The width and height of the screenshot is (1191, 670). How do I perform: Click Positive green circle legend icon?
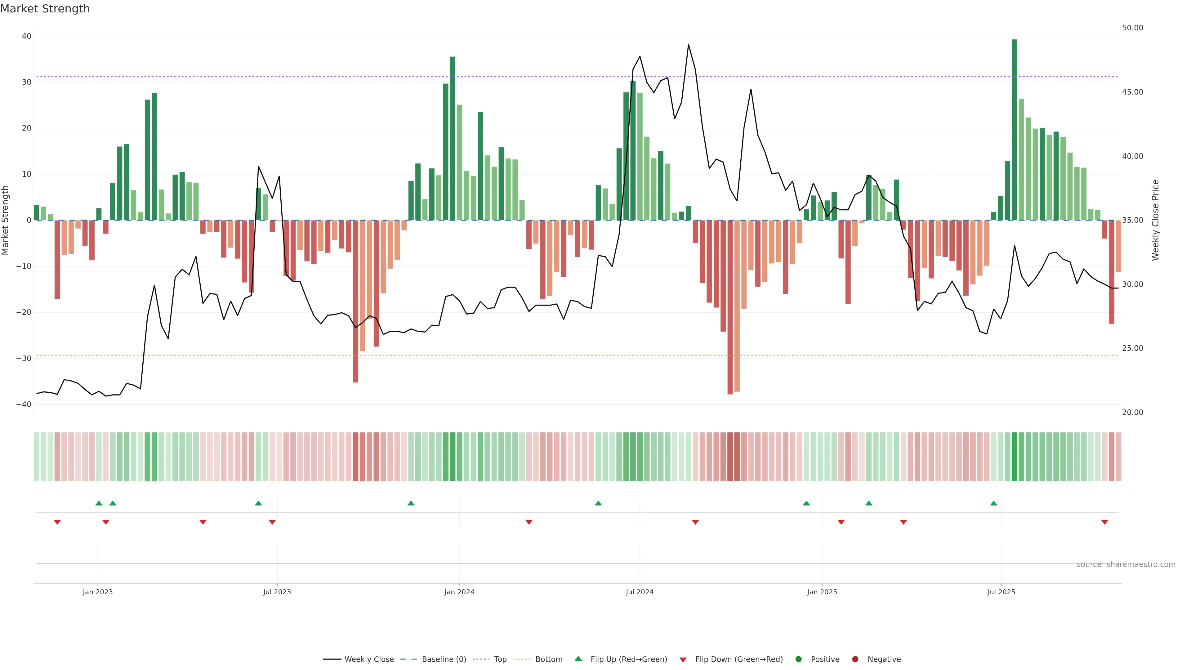click(798, 659)
